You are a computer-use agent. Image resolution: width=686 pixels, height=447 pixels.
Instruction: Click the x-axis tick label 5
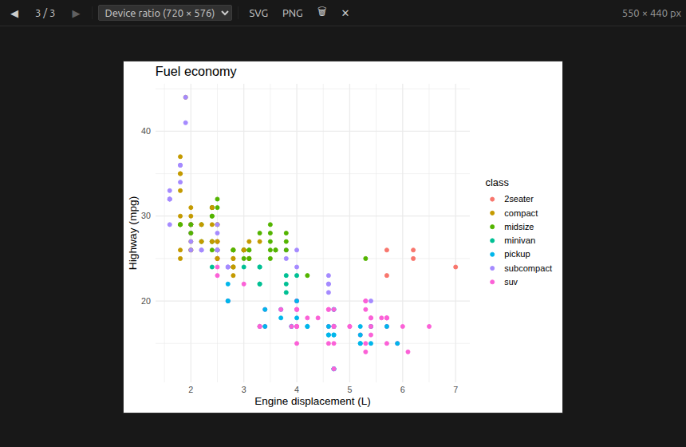pos(349,390)
